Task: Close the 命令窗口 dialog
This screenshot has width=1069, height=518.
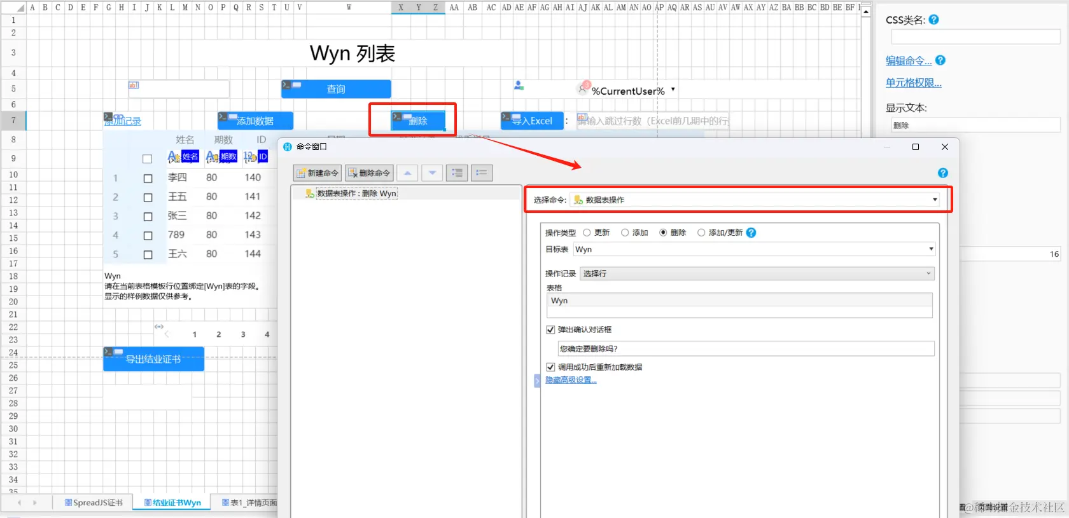Action: [x=945, y=147]
